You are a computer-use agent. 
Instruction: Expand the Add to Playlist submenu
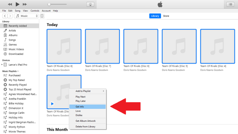click(88, 91)
